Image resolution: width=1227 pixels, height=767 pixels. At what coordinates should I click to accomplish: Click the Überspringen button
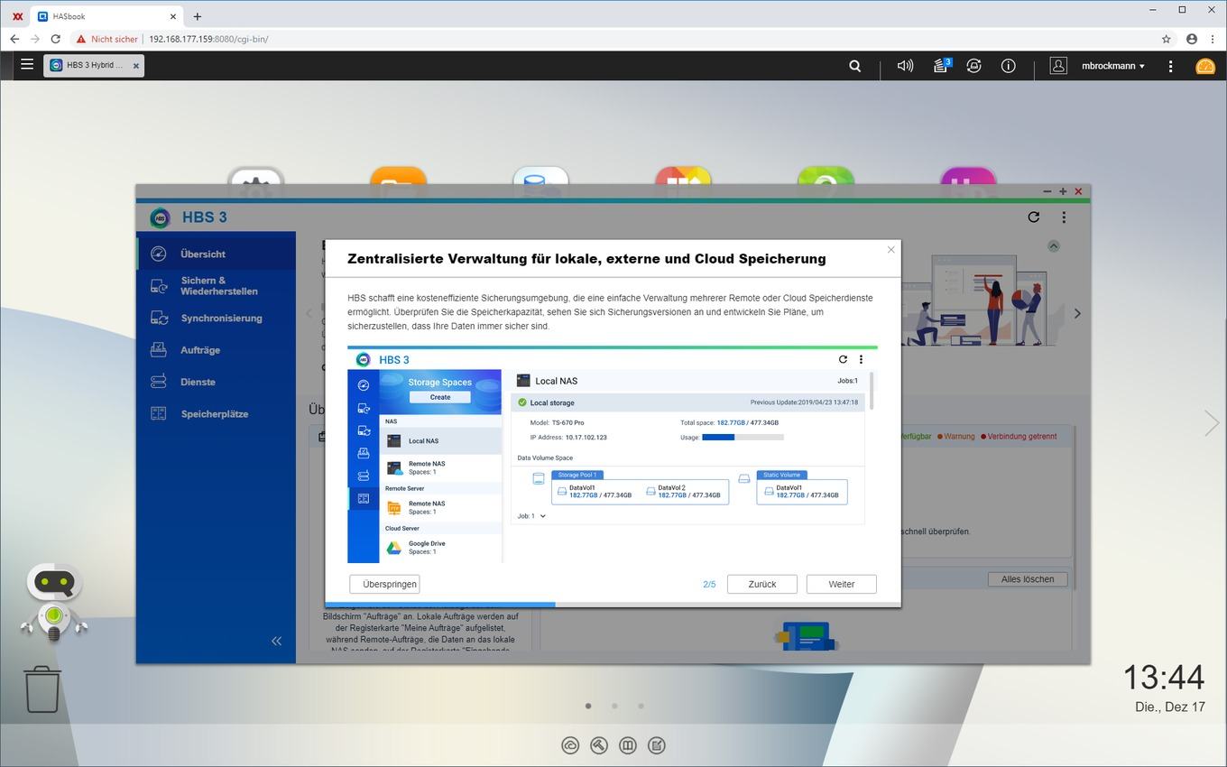384,584
